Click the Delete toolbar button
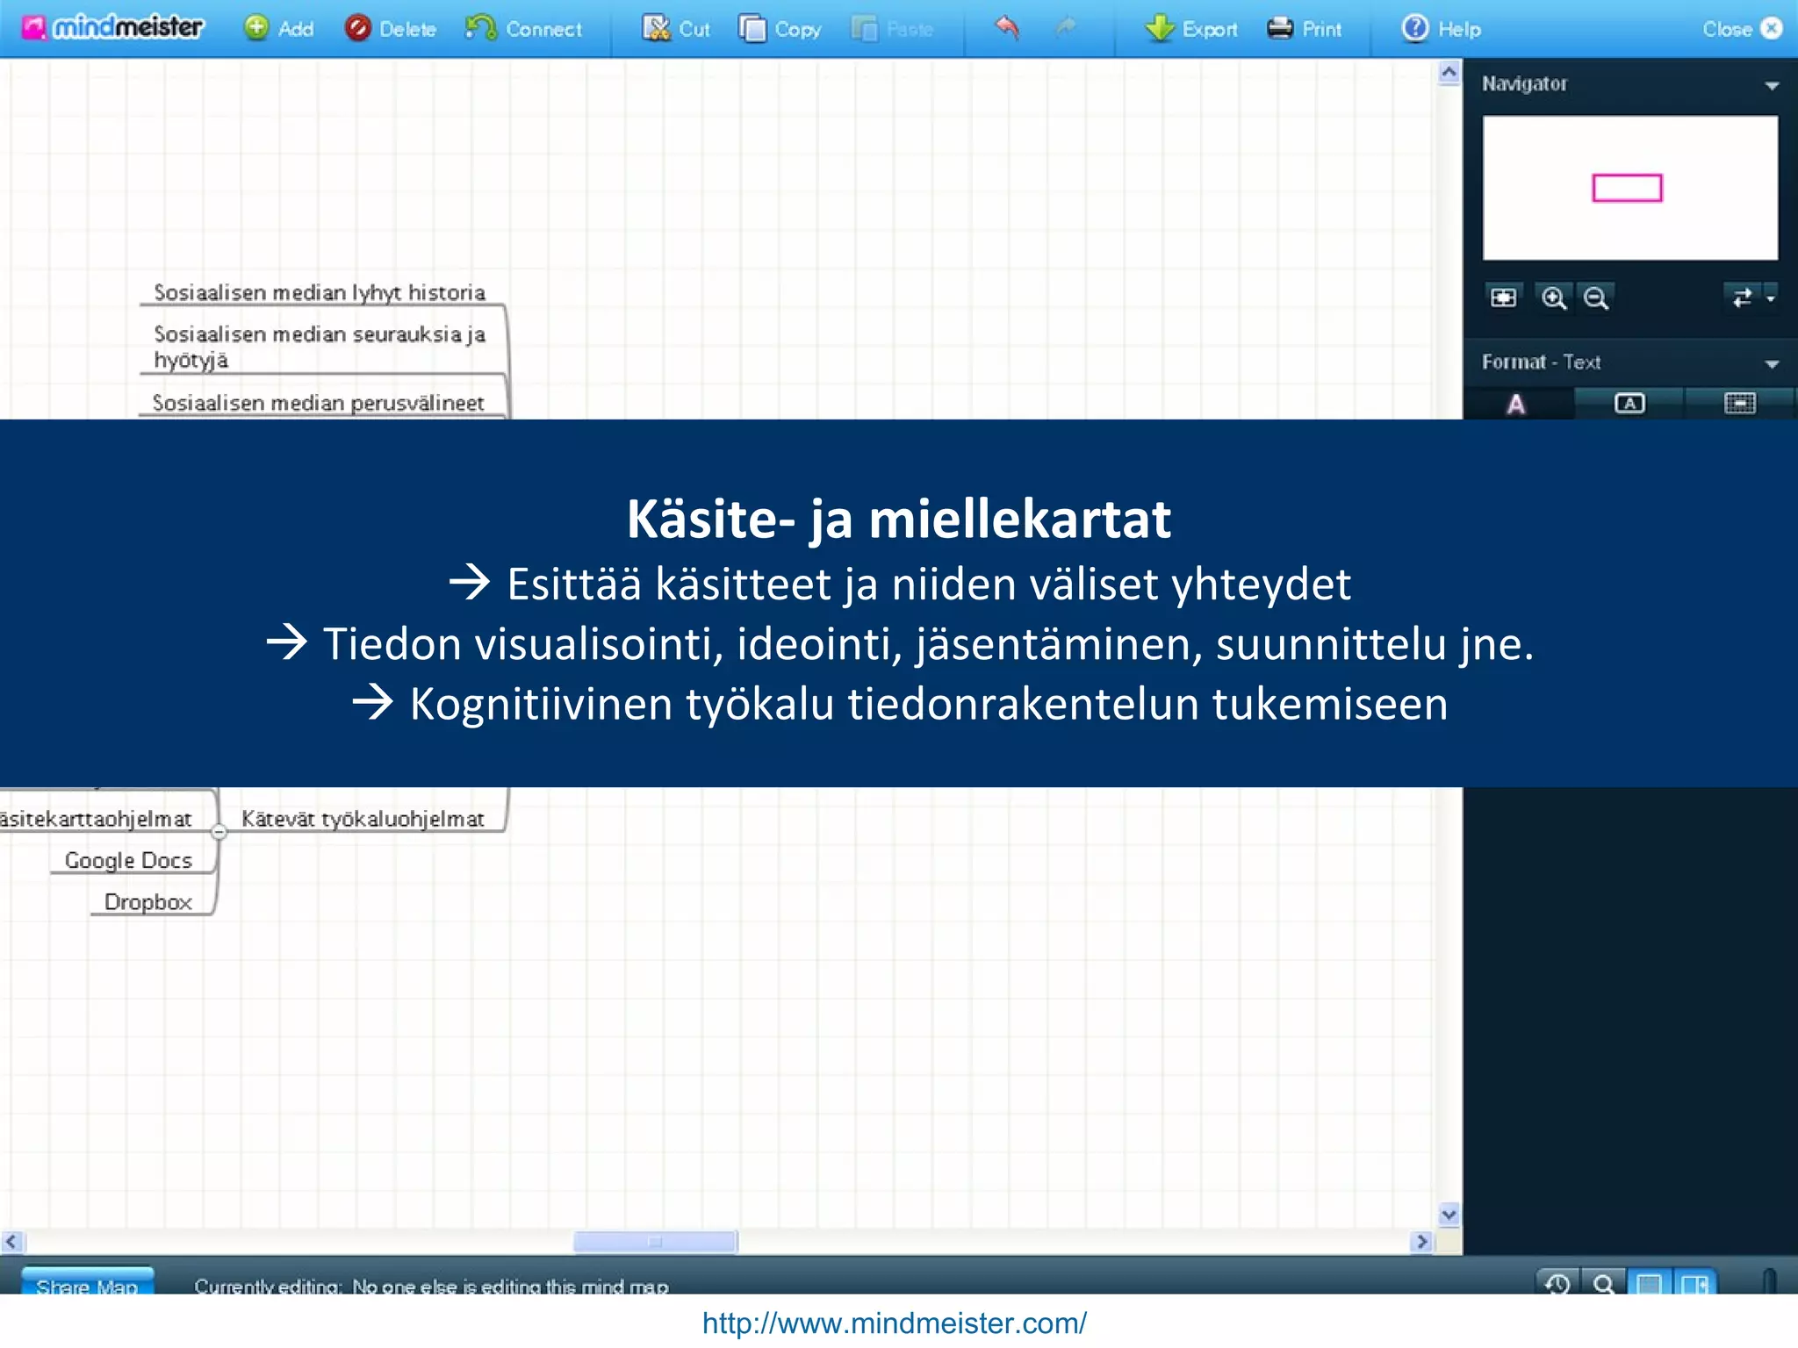This screenshot has width=1798, height=1348. (x=391, y=29)
